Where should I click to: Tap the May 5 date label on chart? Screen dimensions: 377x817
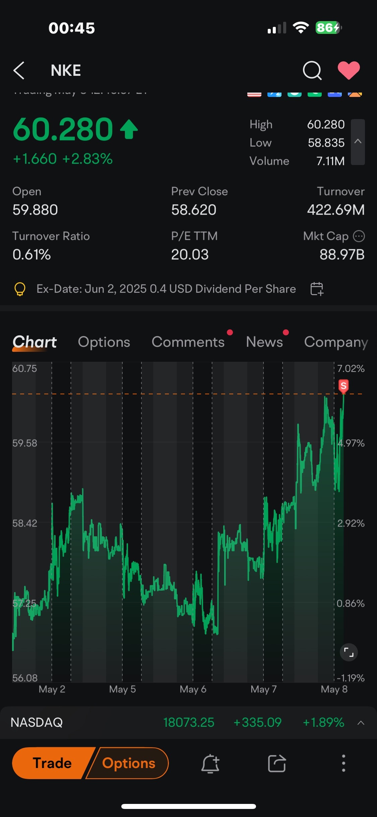122,689
